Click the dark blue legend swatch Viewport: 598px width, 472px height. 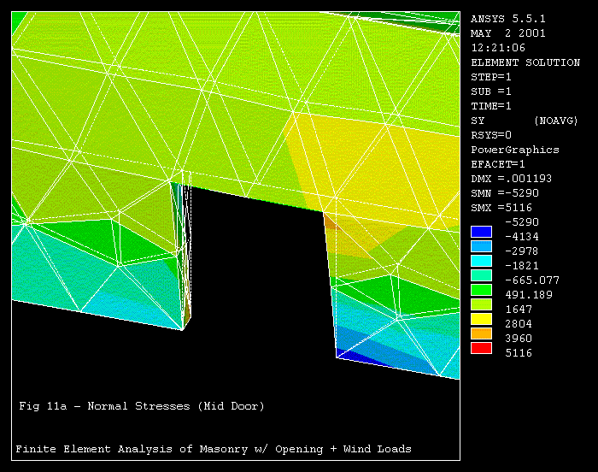tap(481, 232)
